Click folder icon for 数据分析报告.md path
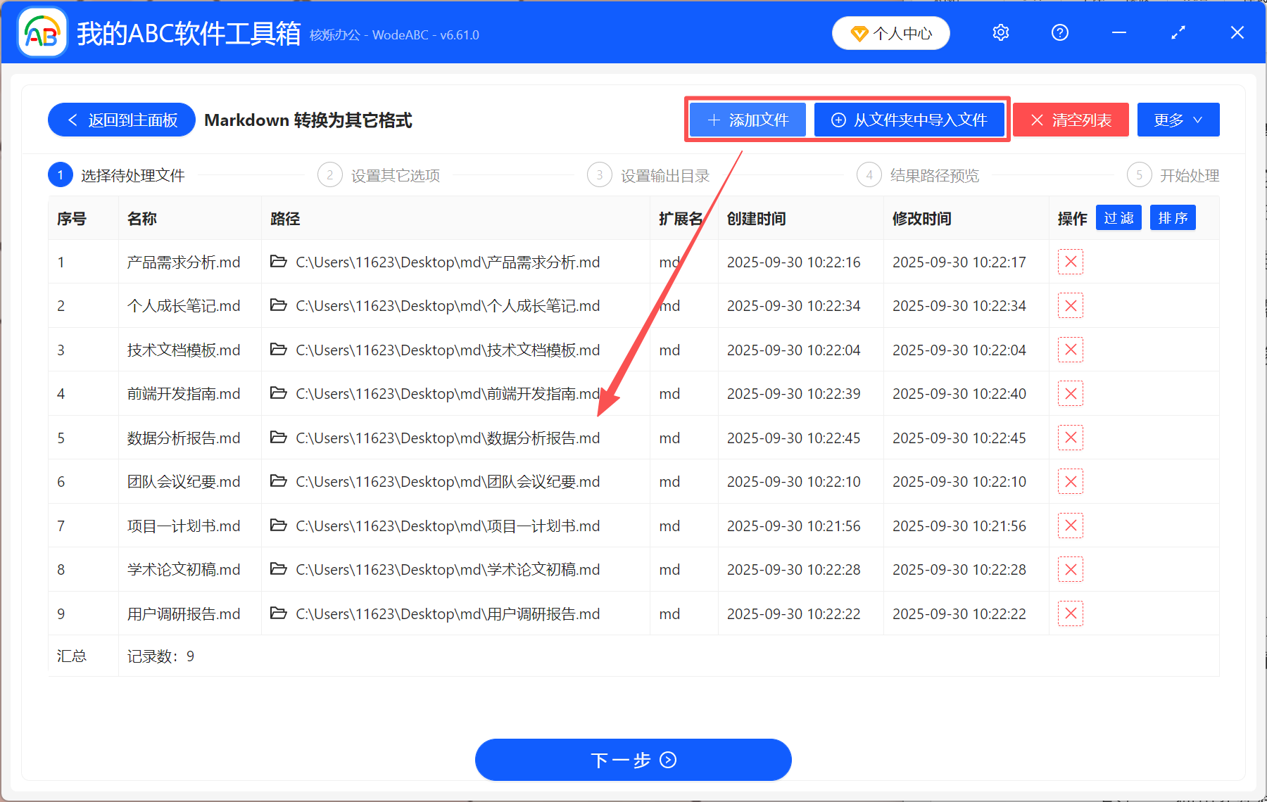1267x802 pixels. tap(279, 438)
